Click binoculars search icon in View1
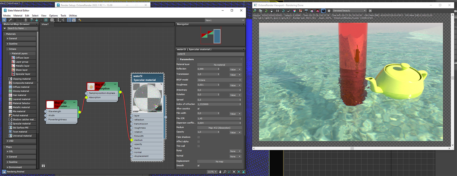Screen dimensions: 457x176 coord(43,165)
